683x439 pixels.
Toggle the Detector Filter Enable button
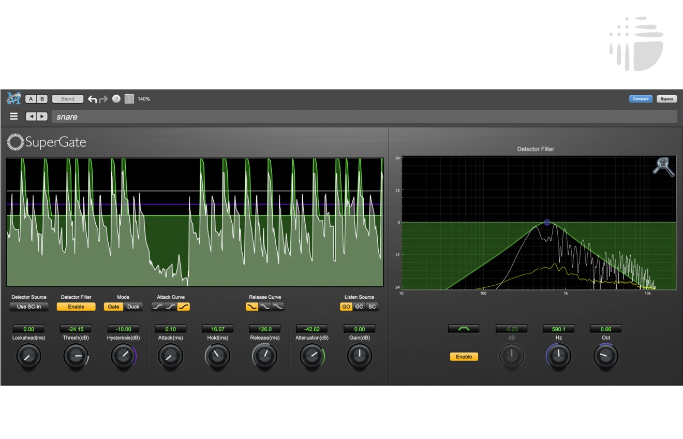pos(76,306)
